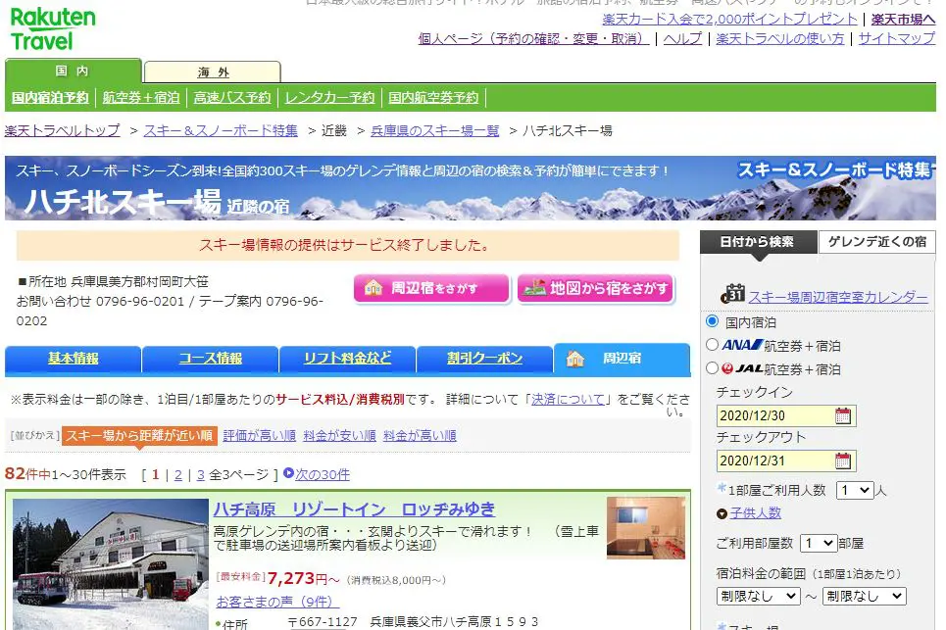Open the サイトマップ link
This screenshot has width=946, height=630.
tap(897, 38)
